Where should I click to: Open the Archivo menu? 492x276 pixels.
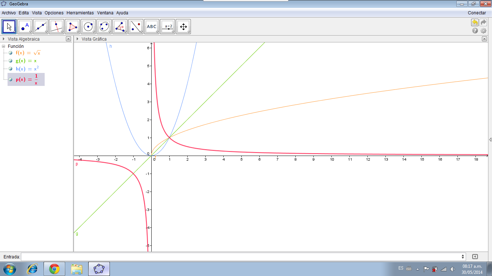9,13
